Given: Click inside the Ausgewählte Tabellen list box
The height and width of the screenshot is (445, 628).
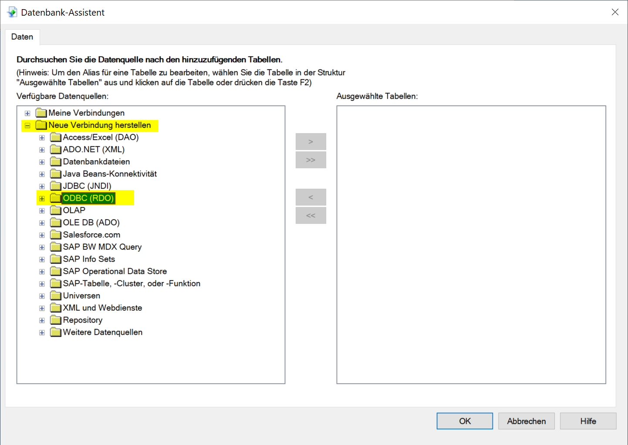Looking at the screenshot, I should pos(471,244).
